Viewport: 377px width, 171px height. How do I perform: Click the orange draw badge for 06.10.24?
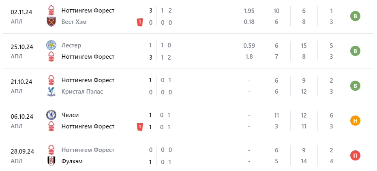[x=355, y=121]
